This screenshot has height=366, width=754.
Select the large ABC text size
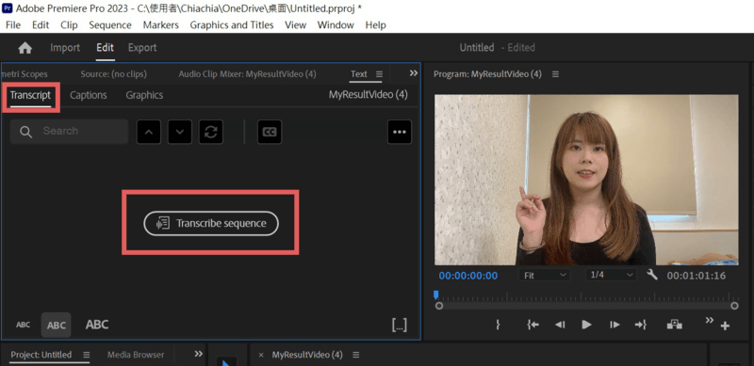tap(97, 325)
